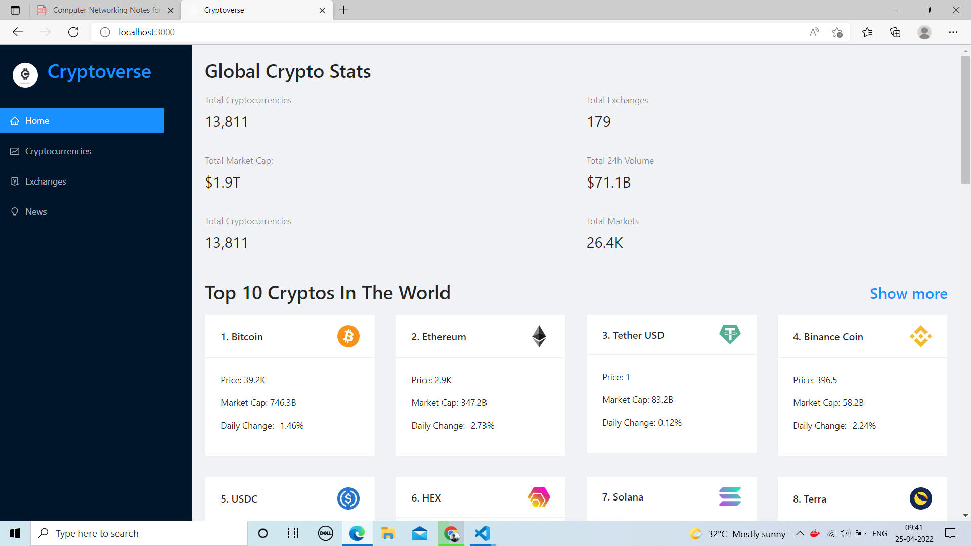Open the News page

(36, 211)
